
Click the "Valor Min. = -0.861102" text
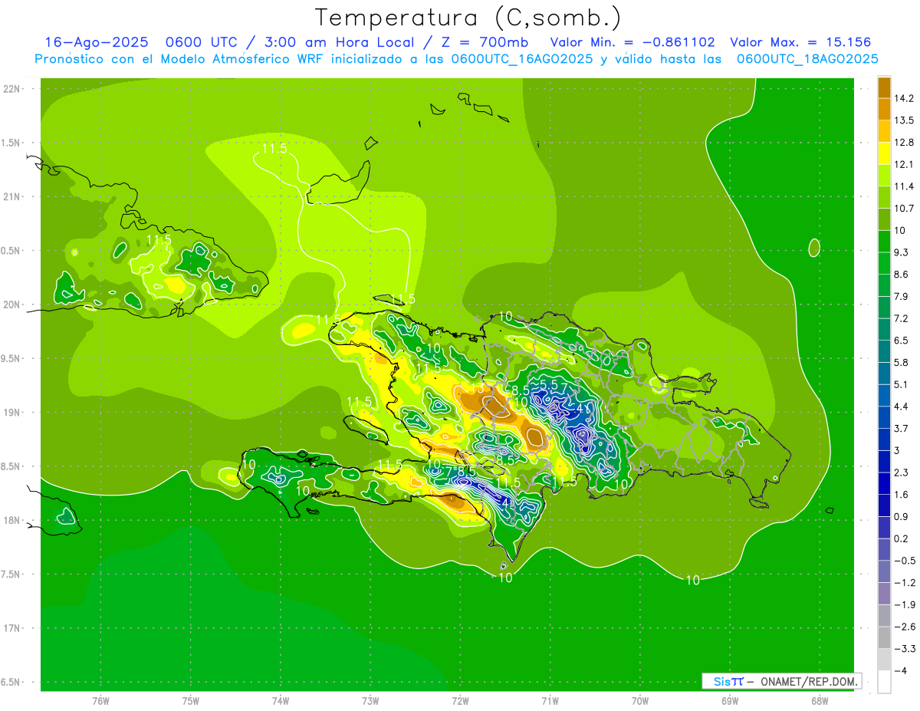coord(633,43)
